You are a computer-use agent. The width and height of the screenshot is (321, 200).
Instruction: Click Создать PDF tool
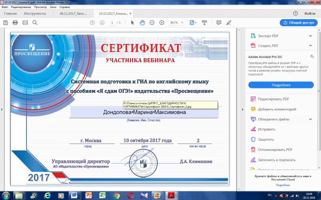click(268, 46)
